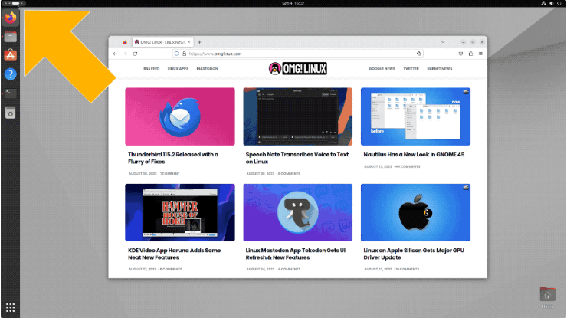Select the OMG! Linux browser tab
The height and width of the screenshot is (318, 567).
pyautogui.click(x=162, y=42)
